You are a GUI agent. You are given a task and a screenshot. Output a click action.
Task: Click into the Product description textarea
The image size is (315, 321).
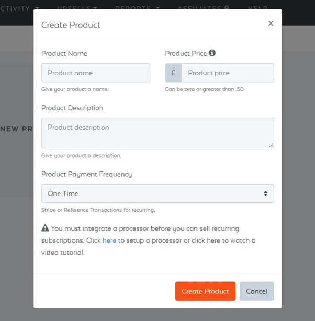tap(157, 133)
